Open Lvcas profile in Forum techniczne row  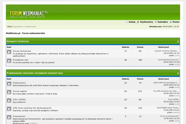(x=177, y=55)
